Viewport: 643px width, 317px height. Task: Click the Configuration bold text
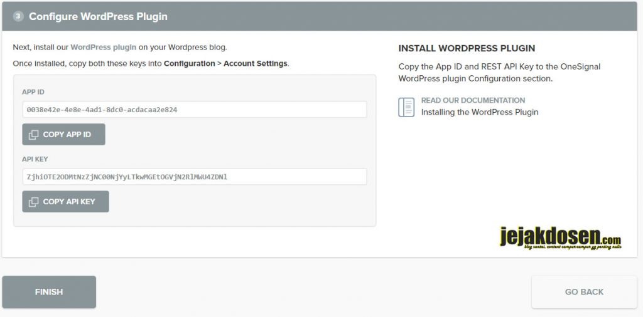point(189,64)
